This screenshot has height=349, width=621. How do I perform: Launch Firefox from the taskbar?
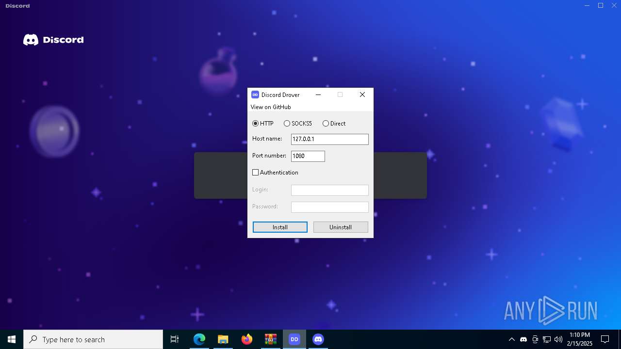(247, 339)
